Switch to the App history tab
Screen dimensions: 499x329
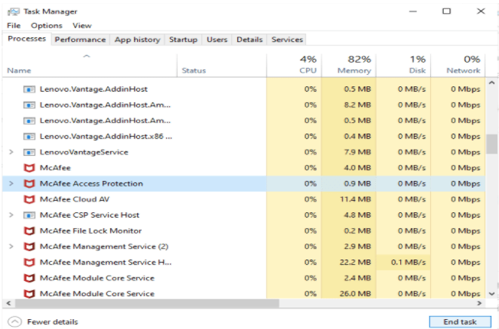point(137,40)
